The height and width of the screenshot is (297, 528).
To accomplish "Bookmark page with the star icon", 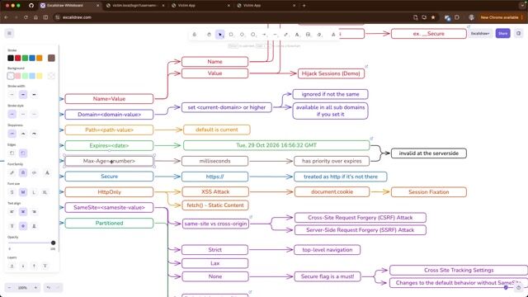I will click(x=433, y=17).
